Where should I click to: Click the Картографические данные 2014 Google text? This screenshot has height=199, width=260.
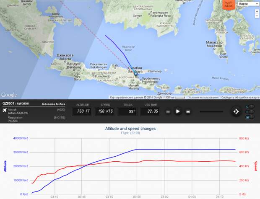[136, 98]
